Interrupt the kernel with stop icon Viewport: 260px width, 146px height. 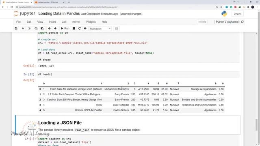click(x=74, y=28)
